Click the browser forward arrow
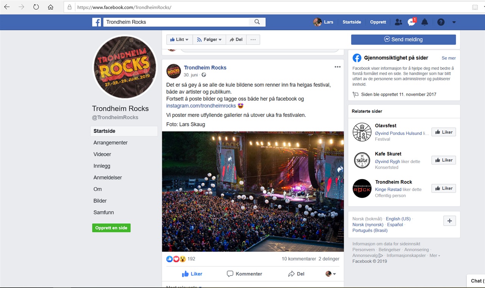 click(x=21, y=7)
